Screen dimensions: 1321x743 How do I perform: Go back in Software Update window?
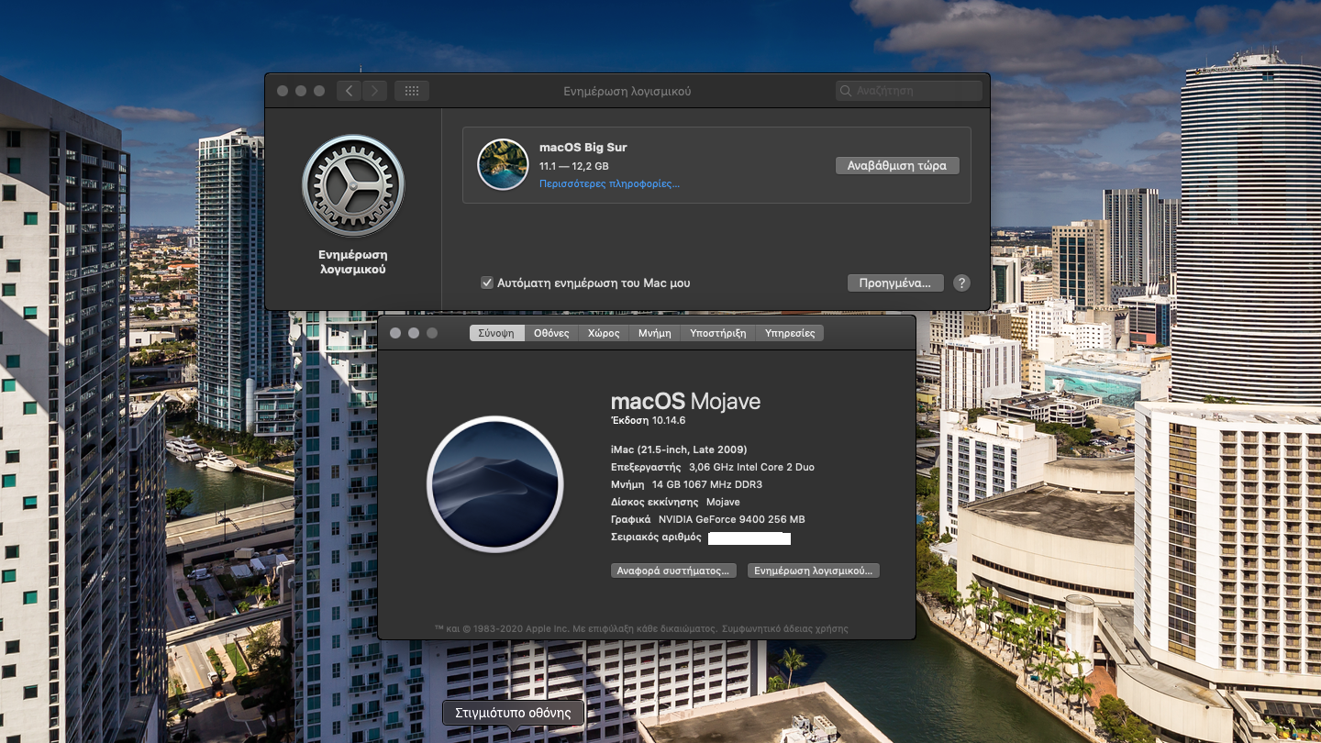tap(349, 91)
